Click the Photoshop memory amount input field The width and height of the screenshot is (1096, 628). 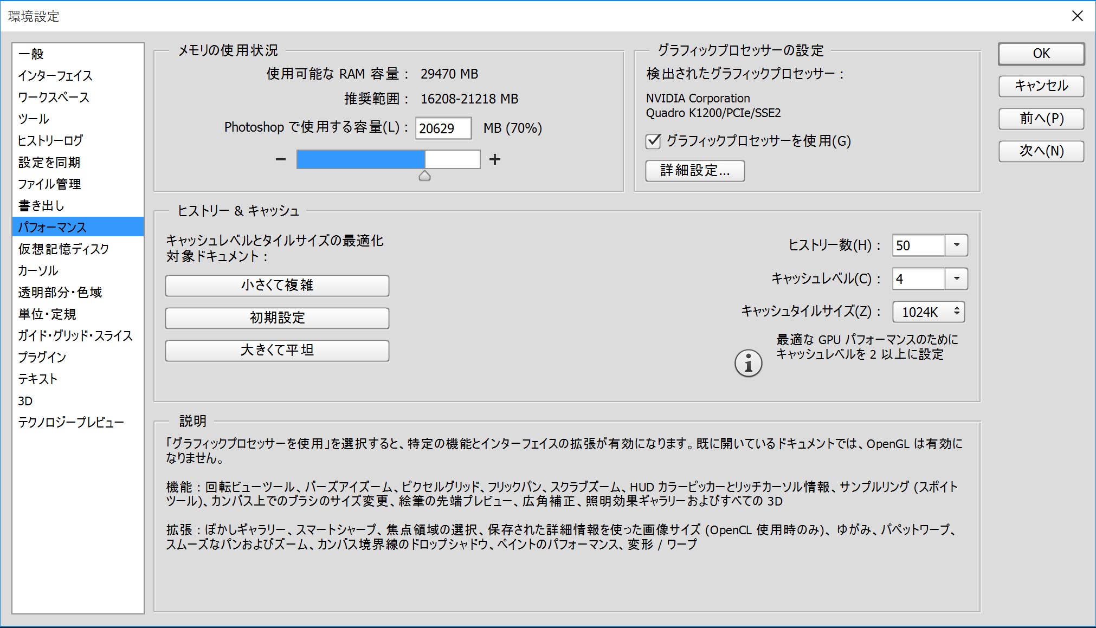click(x=443, y=128)
